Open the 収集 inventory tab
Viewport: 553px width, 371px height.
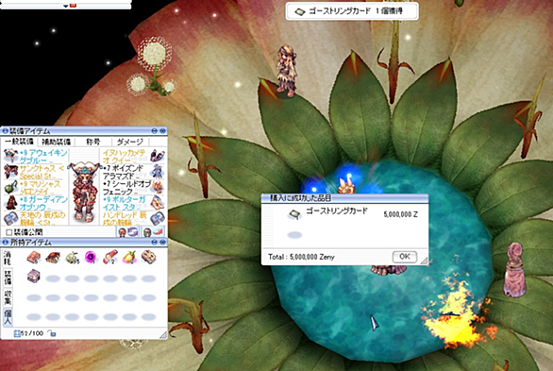[8, 297]
